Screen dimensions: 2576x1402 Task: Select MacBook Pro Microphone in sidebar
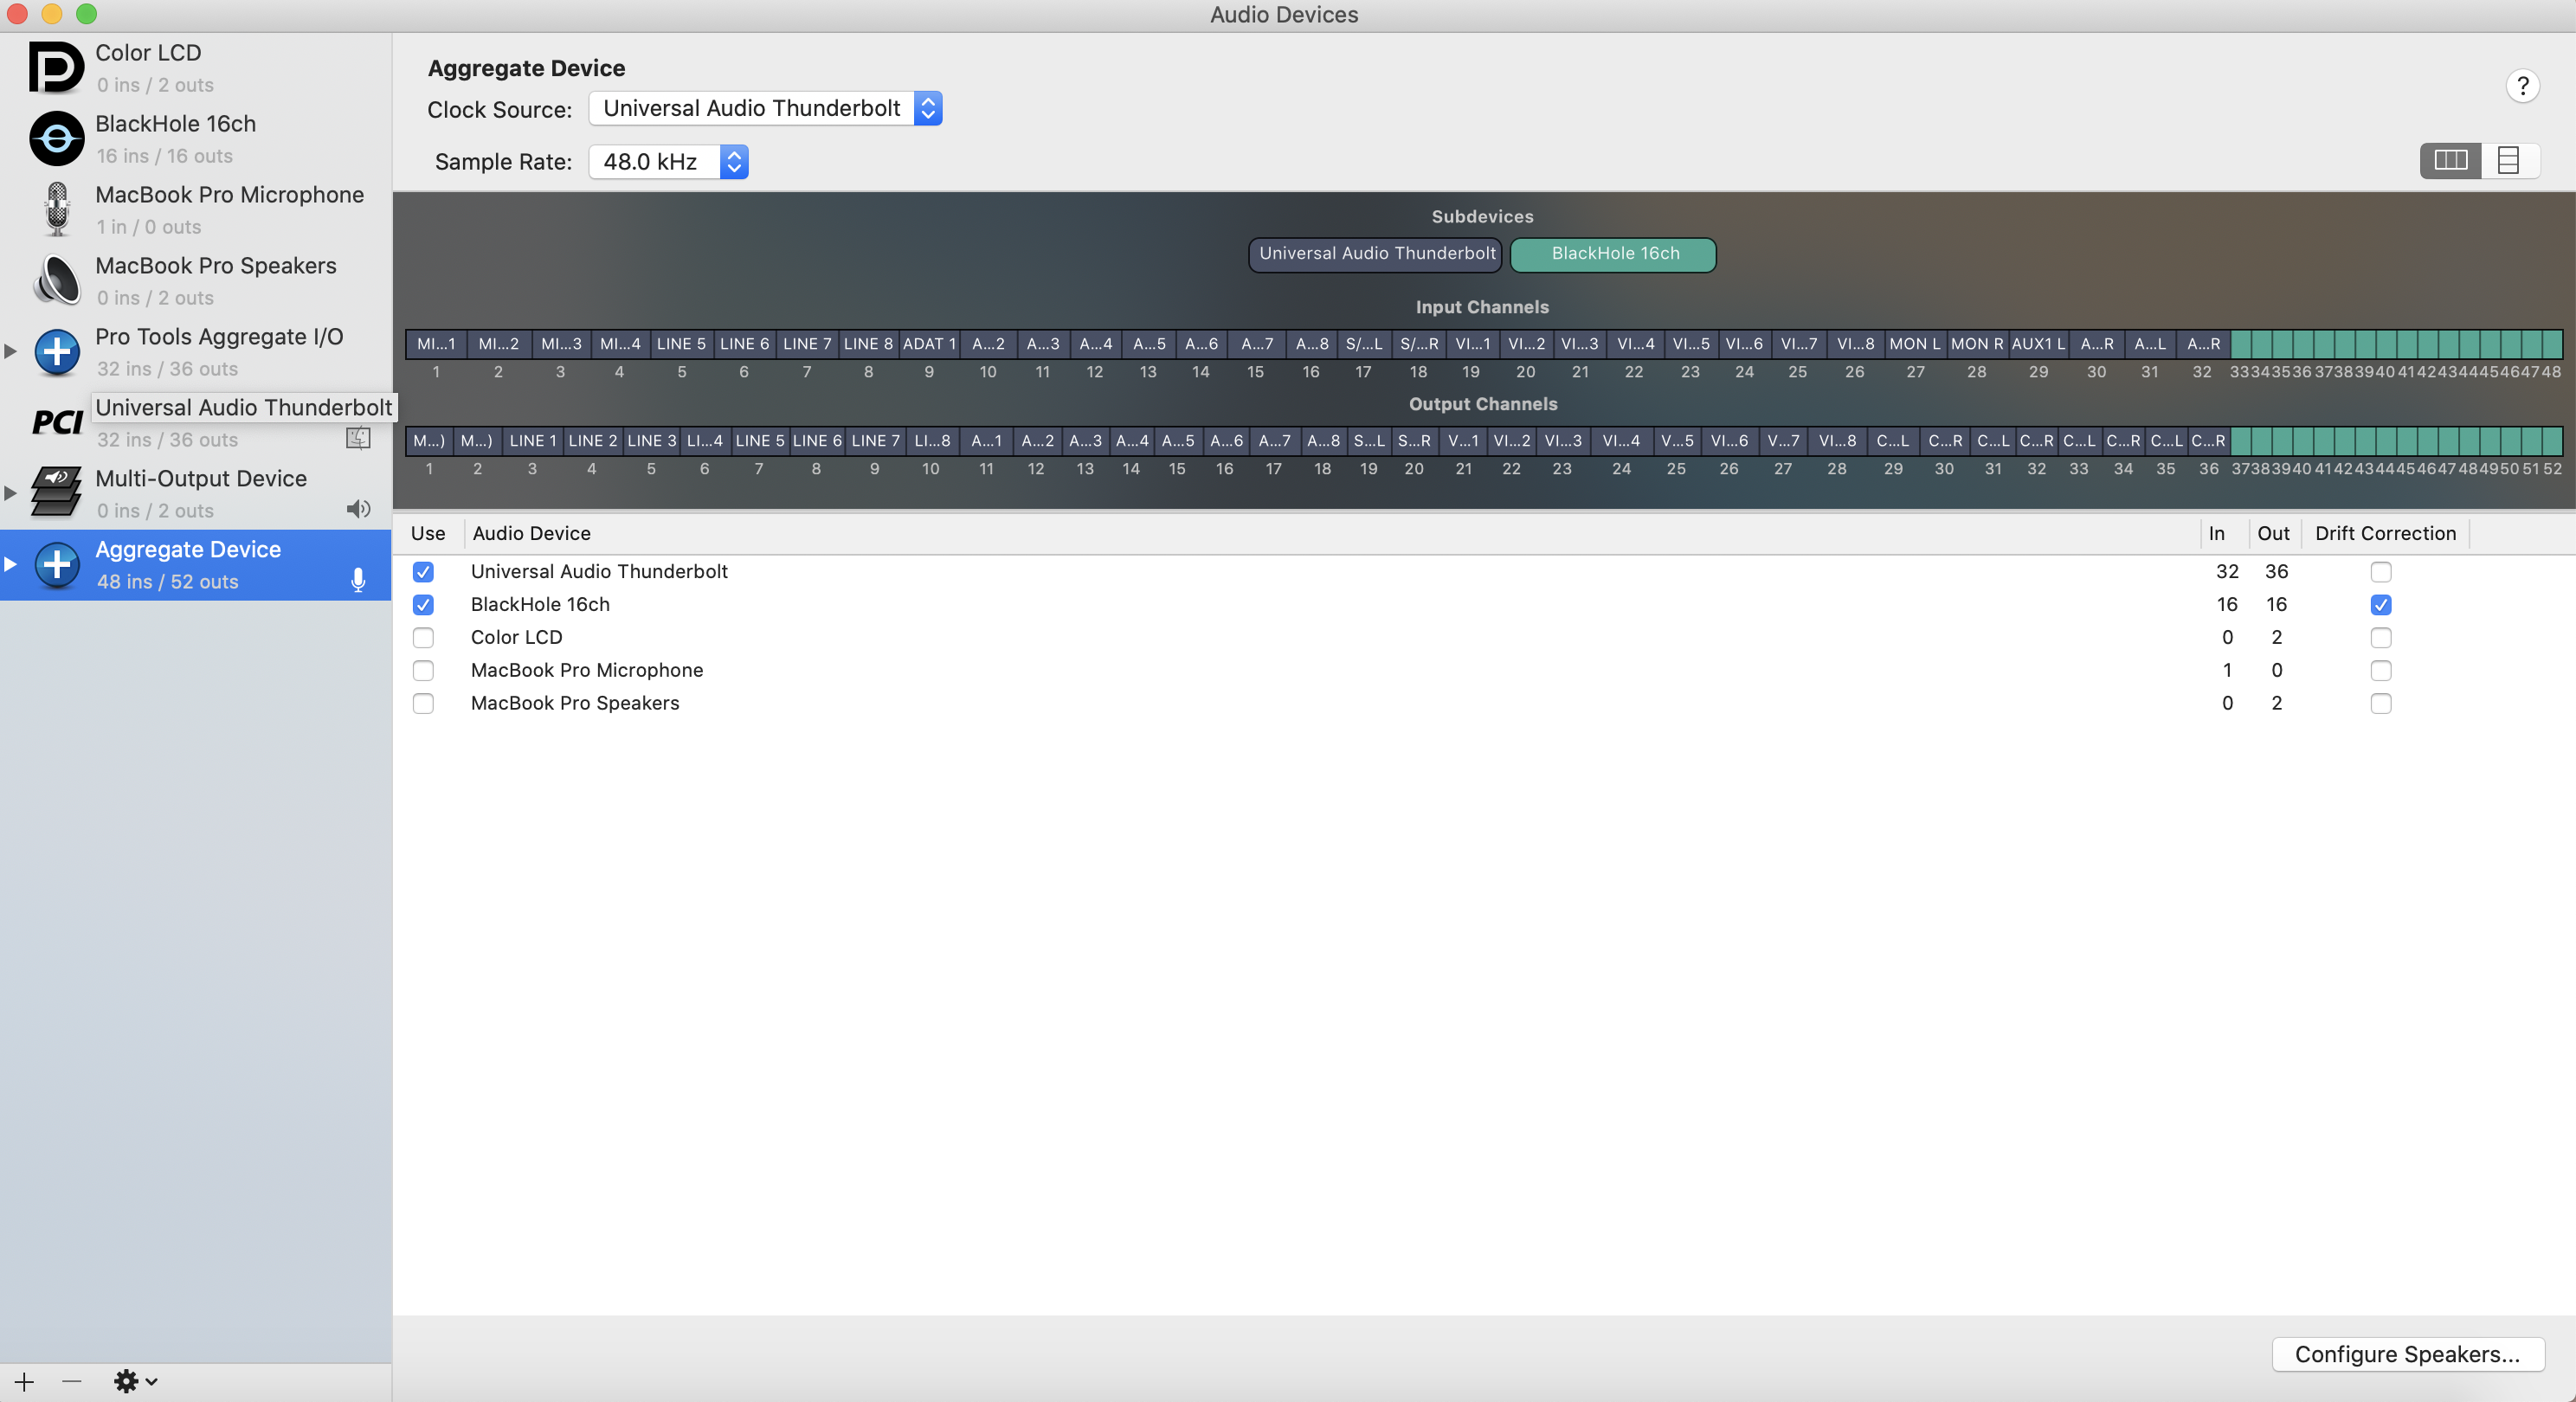pyautogui.click(x=229, y=209)
